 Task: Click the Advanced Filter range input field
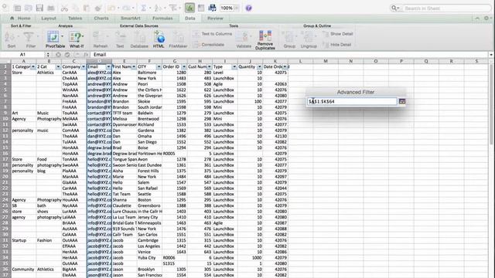tap(352, 101)
